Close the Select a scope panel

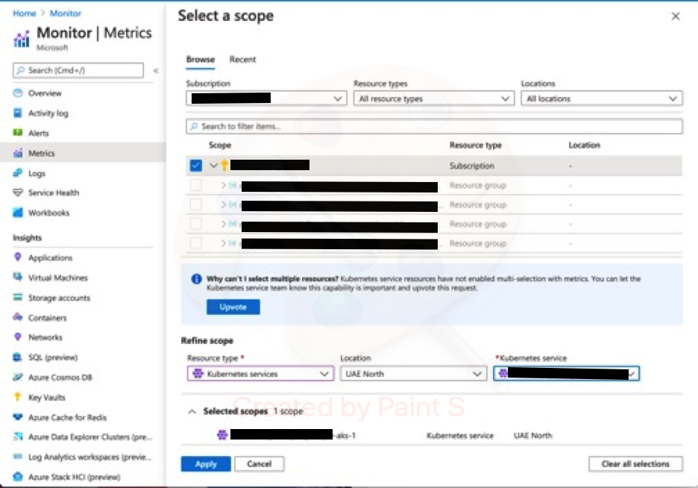coord(676,16)
